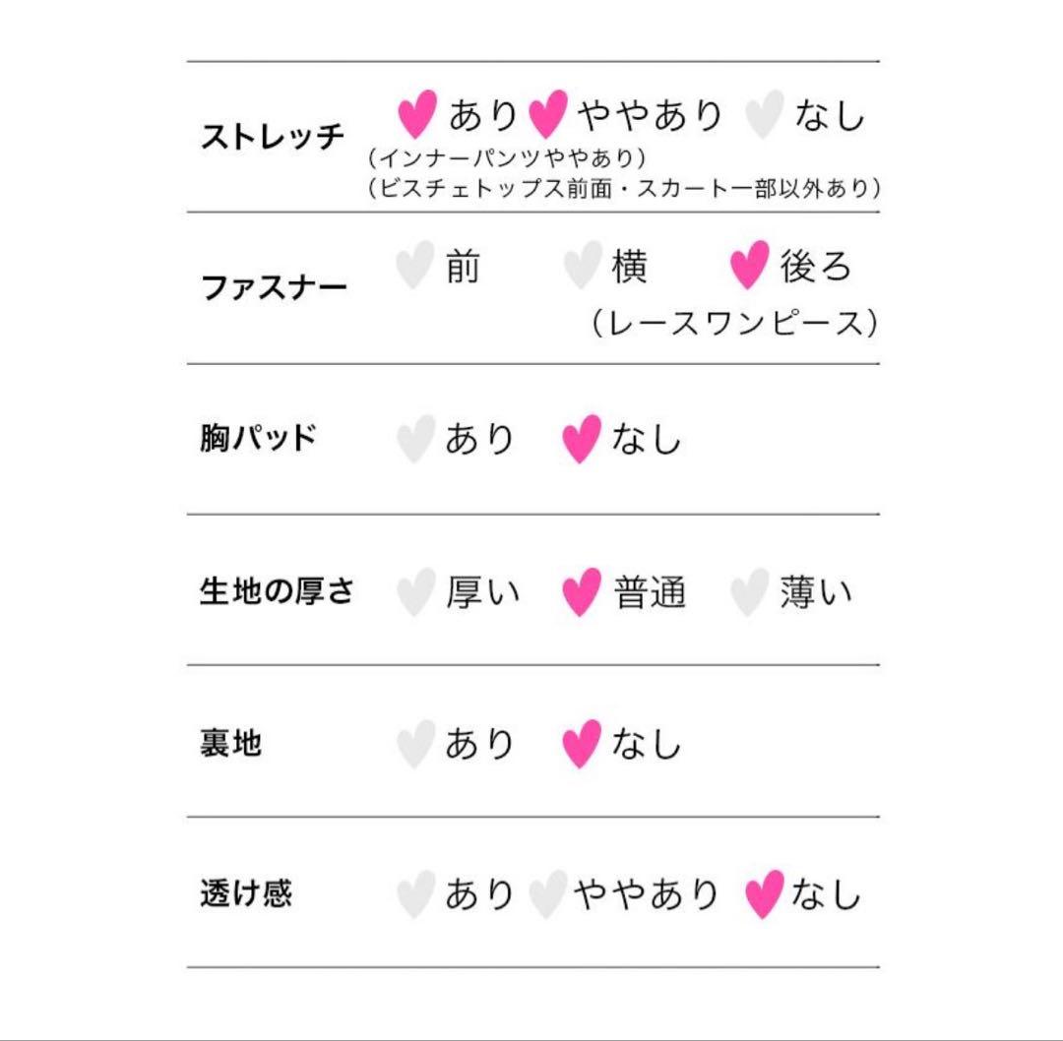Choose the gray heart next to 薄い

[750, 591]
